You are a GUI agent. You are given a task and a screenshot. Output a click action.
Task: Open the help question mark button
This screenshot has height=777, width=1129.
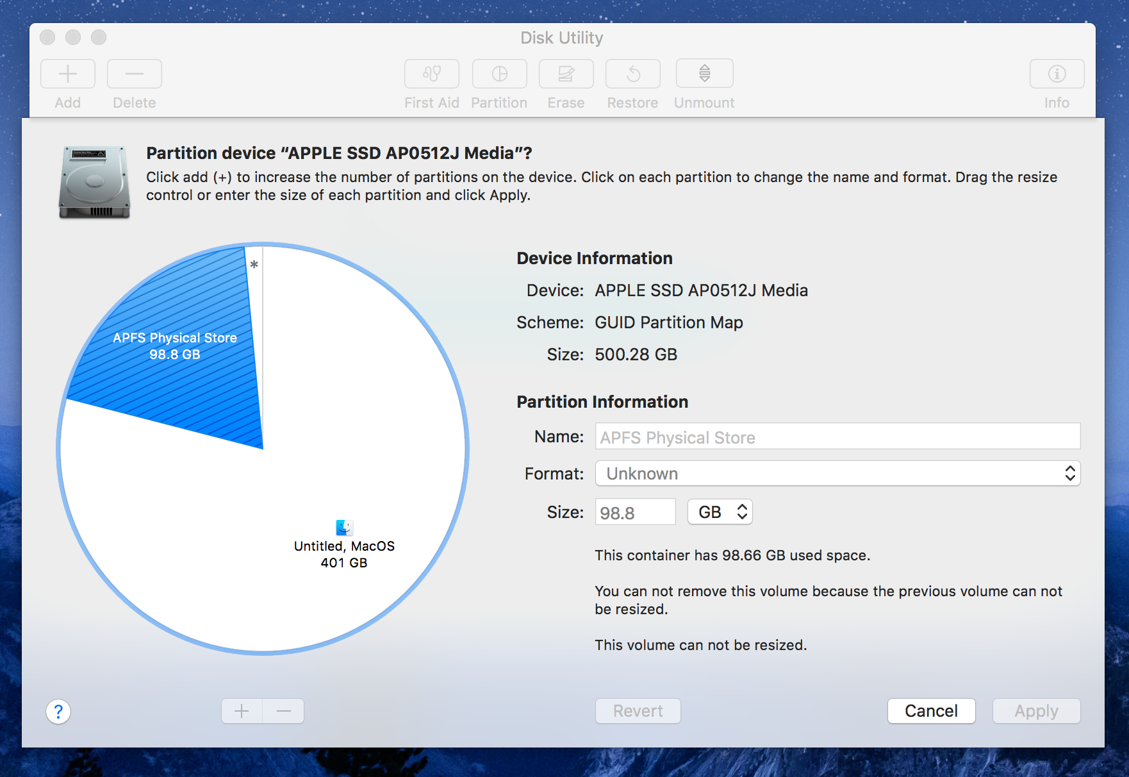58,711
